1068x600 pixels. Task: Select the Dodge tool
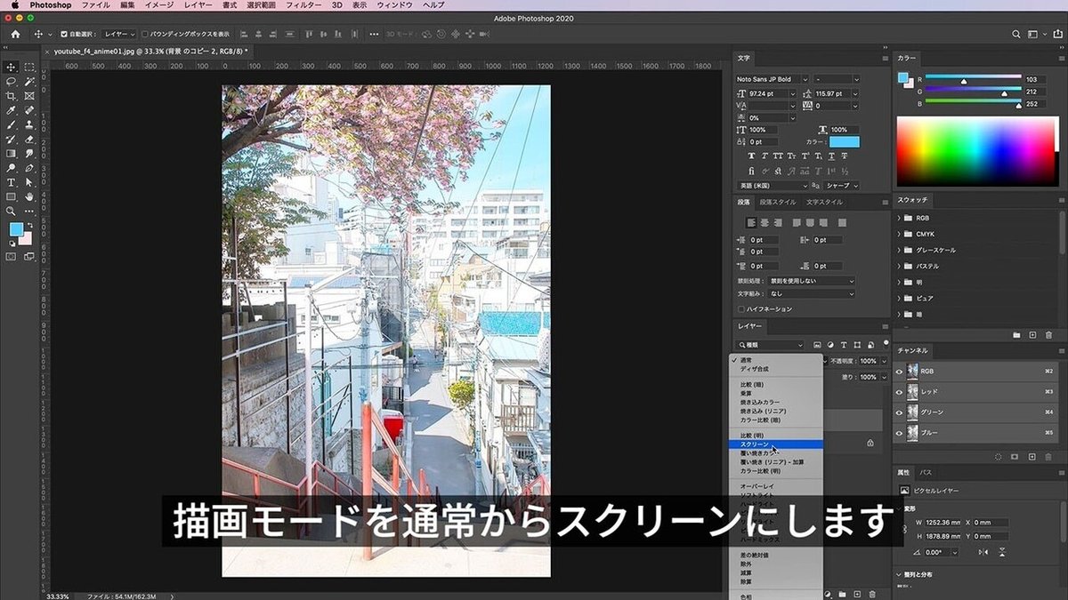point(11,167)
